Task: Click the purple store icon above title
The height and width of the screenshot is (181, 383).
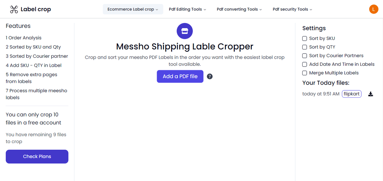Action: 184,31
